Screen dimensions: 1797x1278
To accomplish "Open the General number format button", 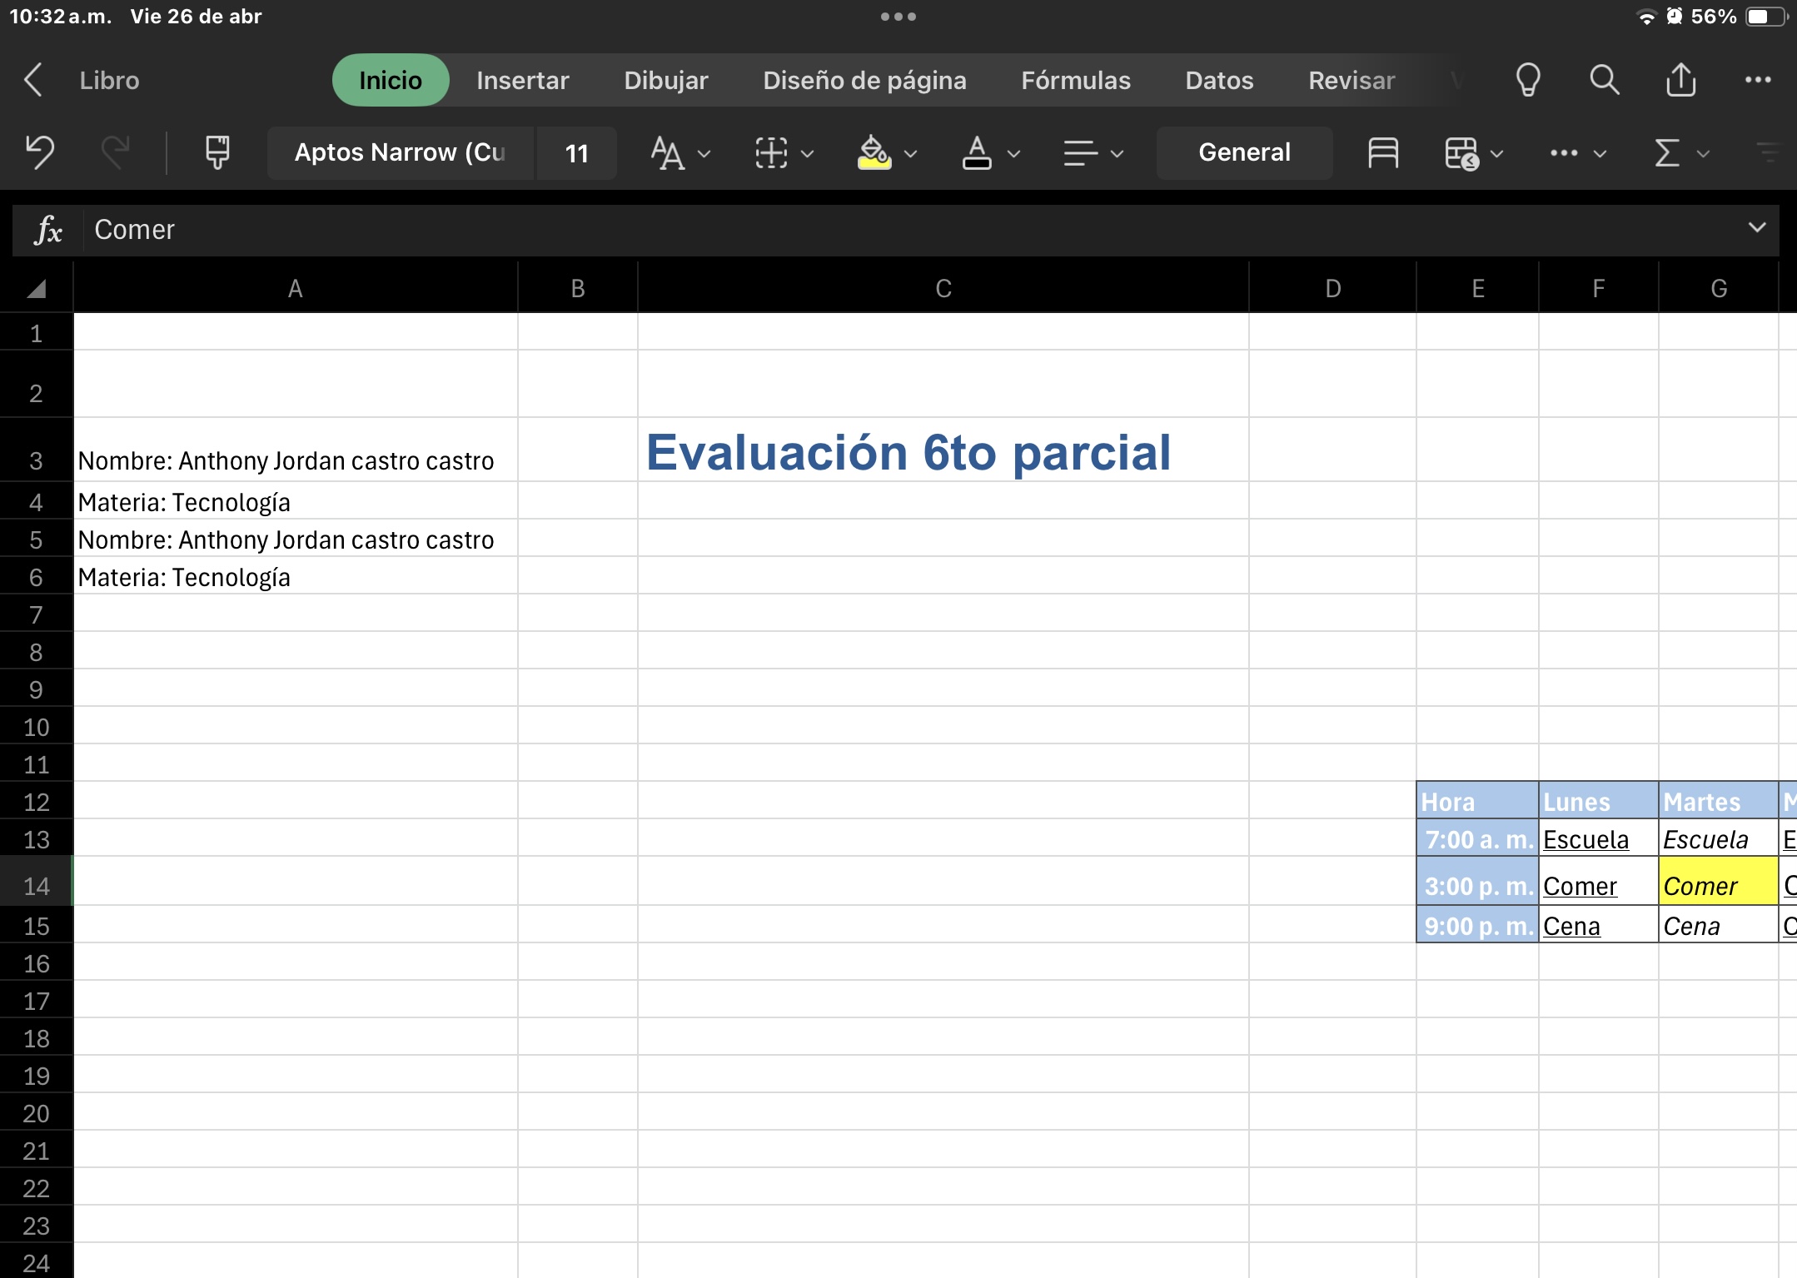I will coord(1244,152).
